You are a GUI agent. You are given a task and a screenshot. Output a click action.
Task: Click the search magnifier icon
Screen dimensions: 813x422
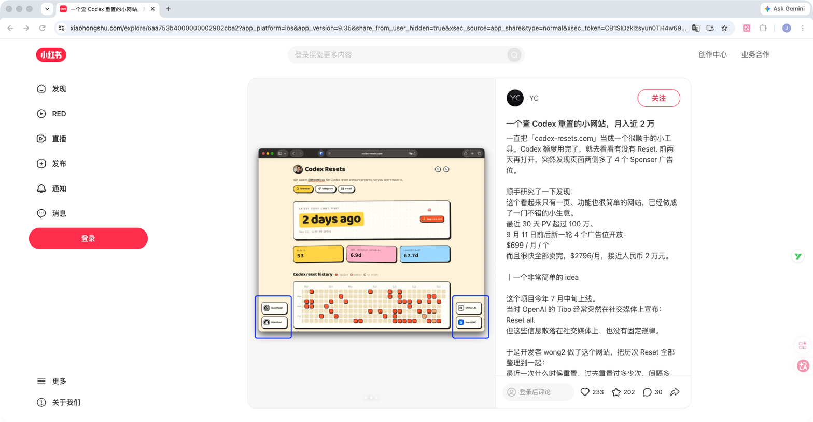tap(514, 55)
